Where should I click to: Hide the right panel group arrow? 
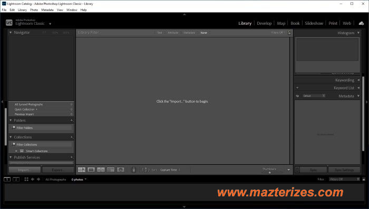(x=367, y=102)
